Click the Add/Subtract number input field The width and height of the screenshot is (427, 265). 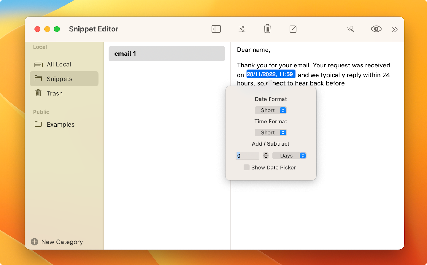(x=247, y=155)
